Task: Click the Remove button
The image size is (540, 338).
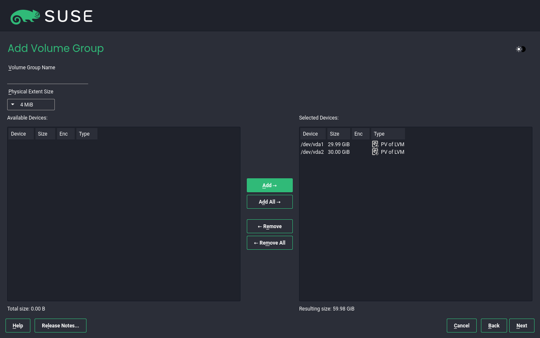Action: (270, 226)
